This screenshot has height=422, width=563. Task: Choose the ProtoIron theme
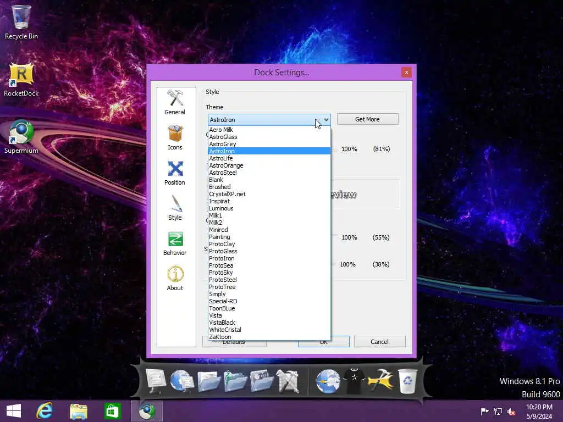[x=269, y=258]
